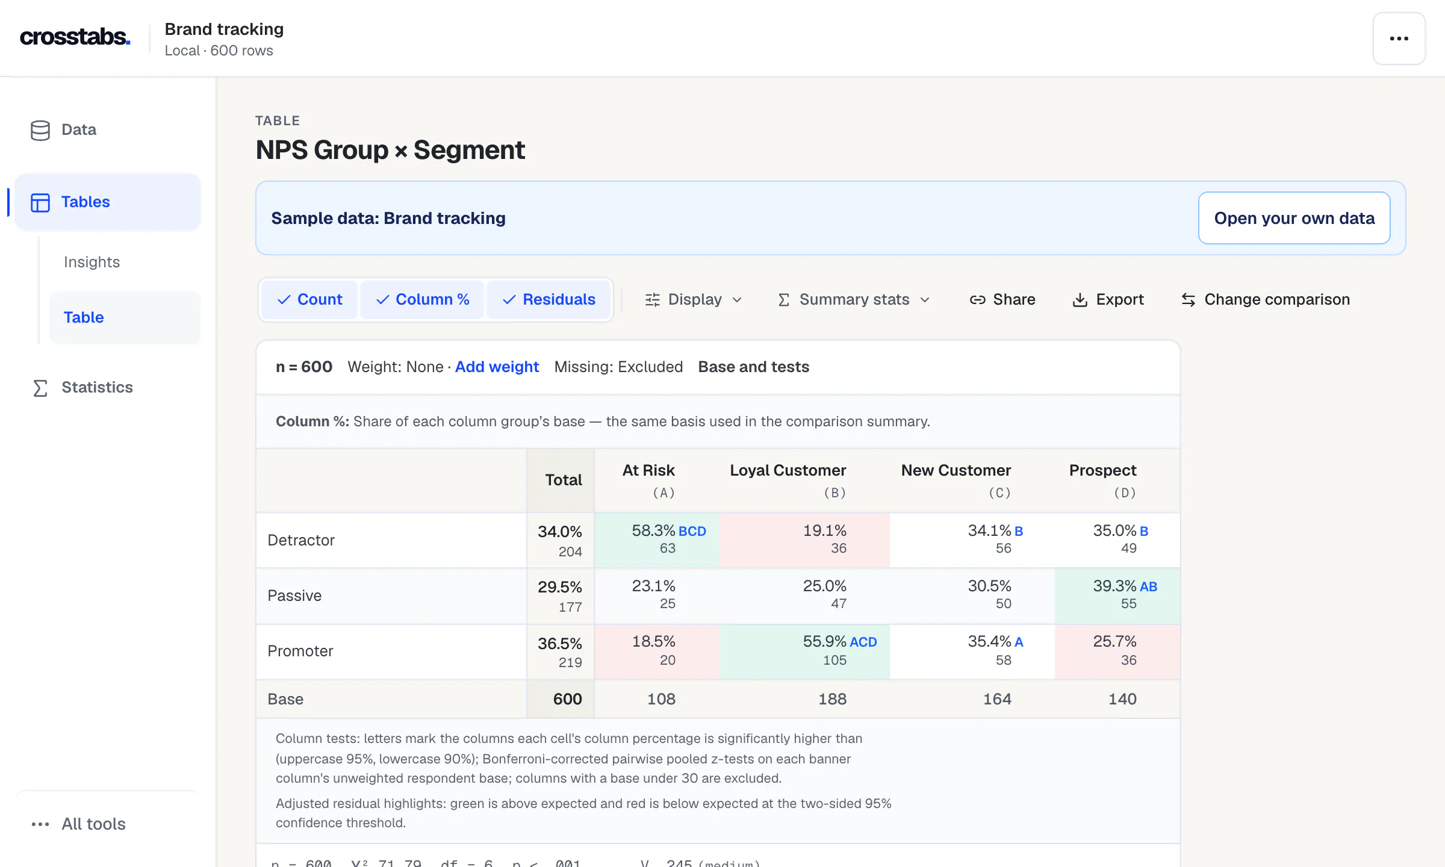Click Open your own data button
1445x867 pixels.
[1294, 218]
